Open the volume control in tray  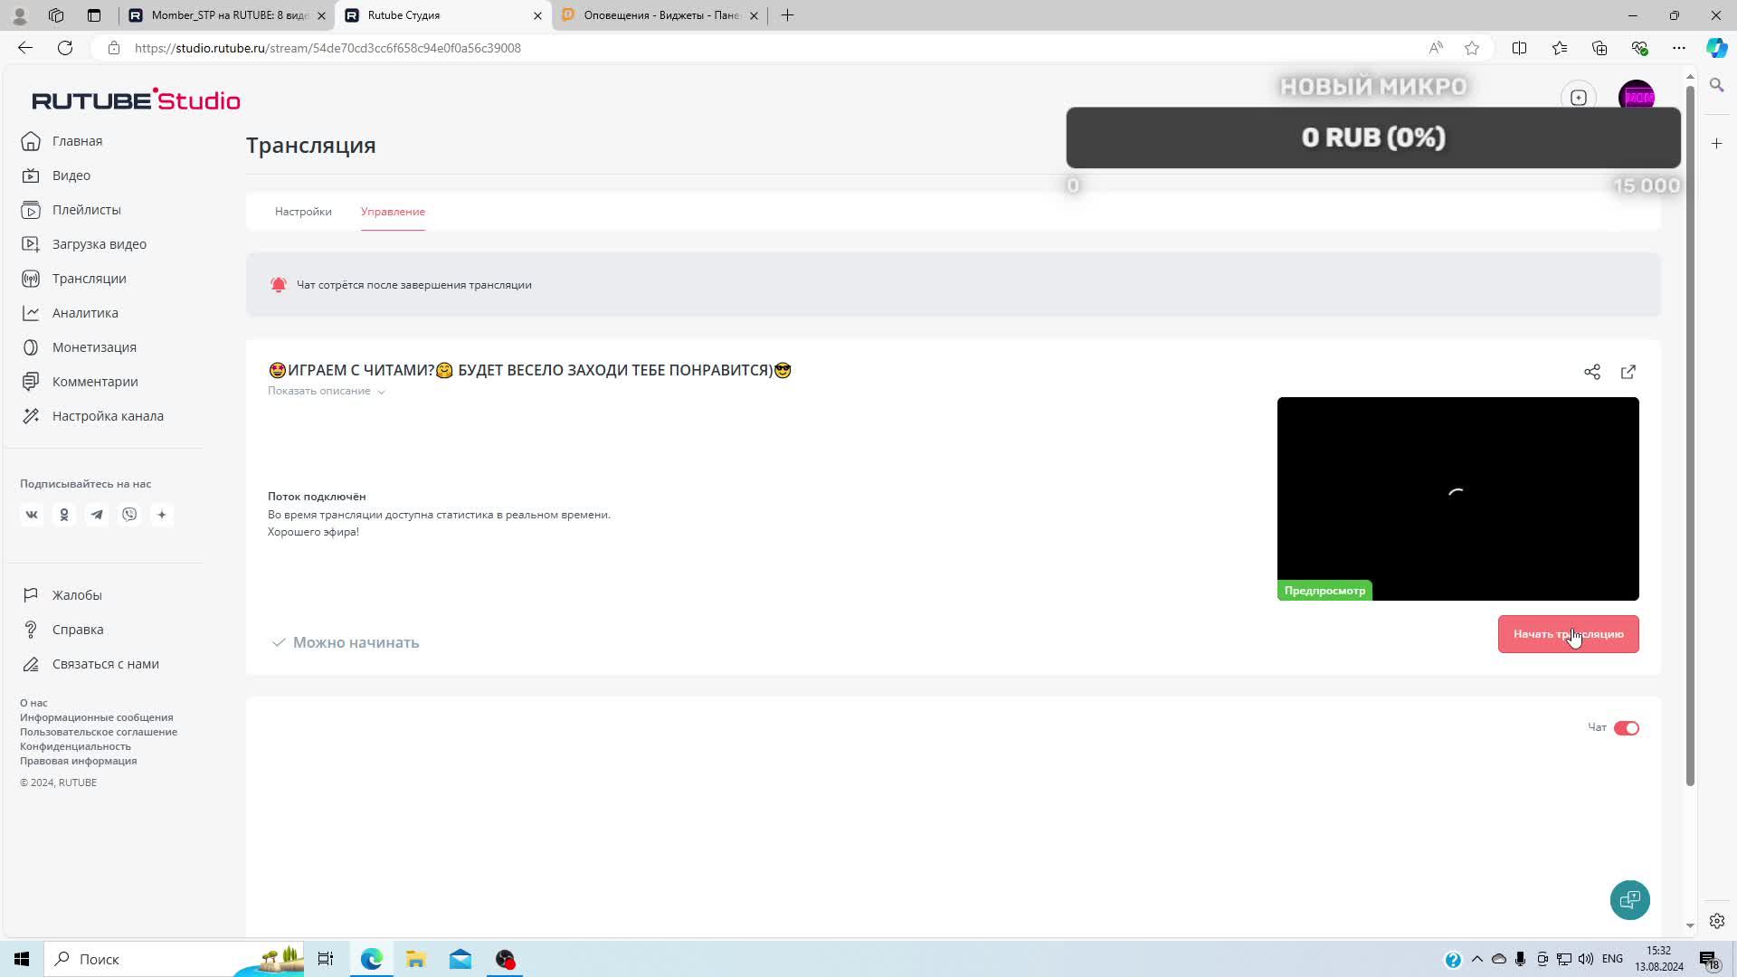tap(1586, 959)
